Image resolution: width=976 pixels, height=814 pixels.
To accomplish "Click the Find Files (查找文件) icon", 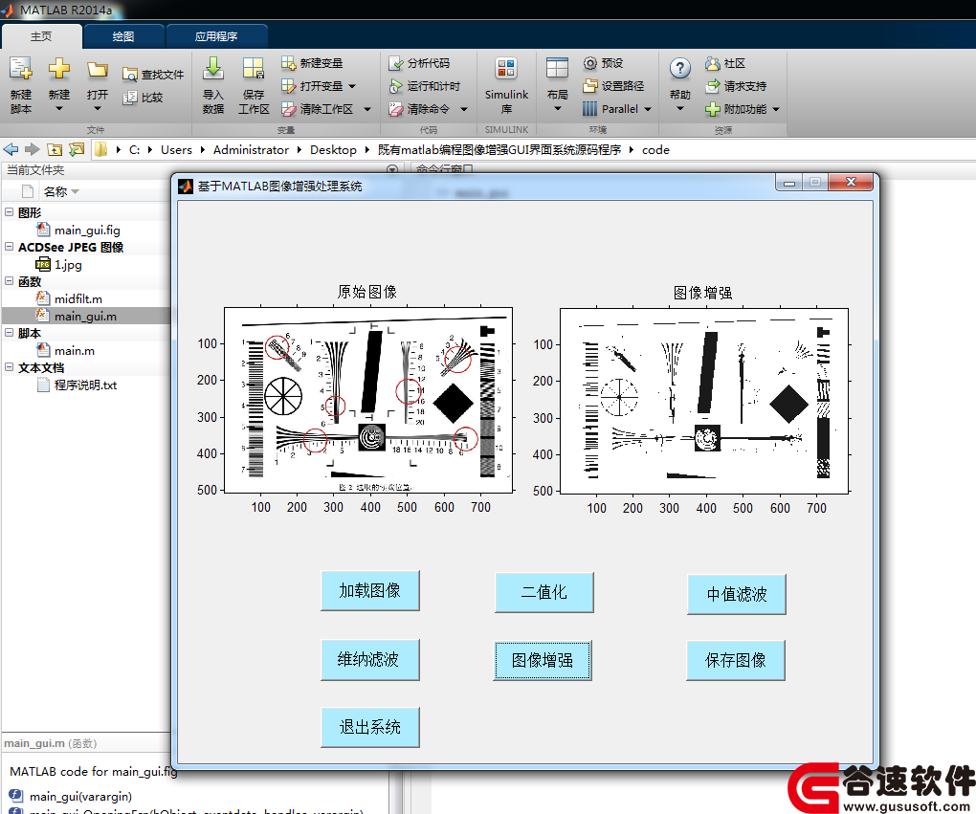I will pos(129,75).
